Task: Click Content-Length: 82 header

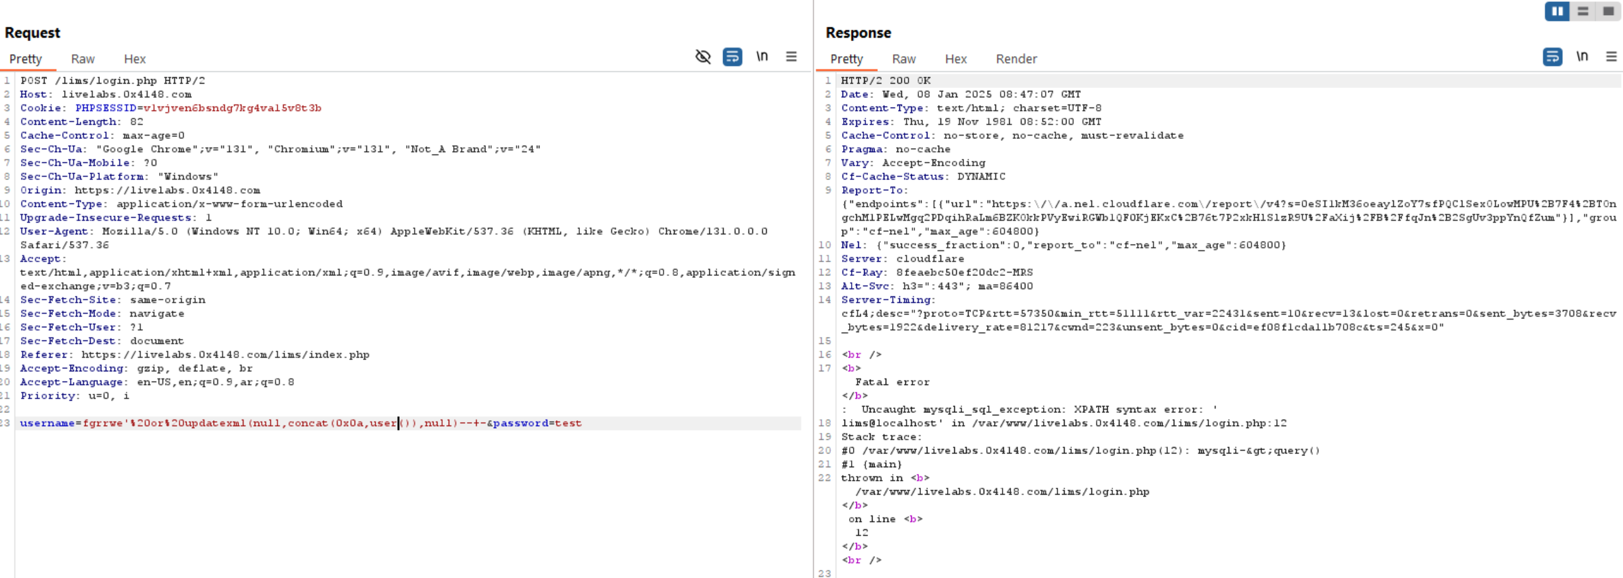Action: coord(82,122)
